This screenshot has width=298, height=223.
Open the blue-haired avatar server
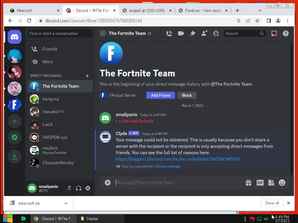(x=15, y=56)
